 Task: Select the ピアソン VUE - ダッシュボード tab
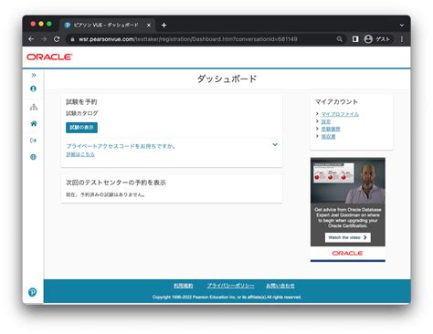[106, 26]
